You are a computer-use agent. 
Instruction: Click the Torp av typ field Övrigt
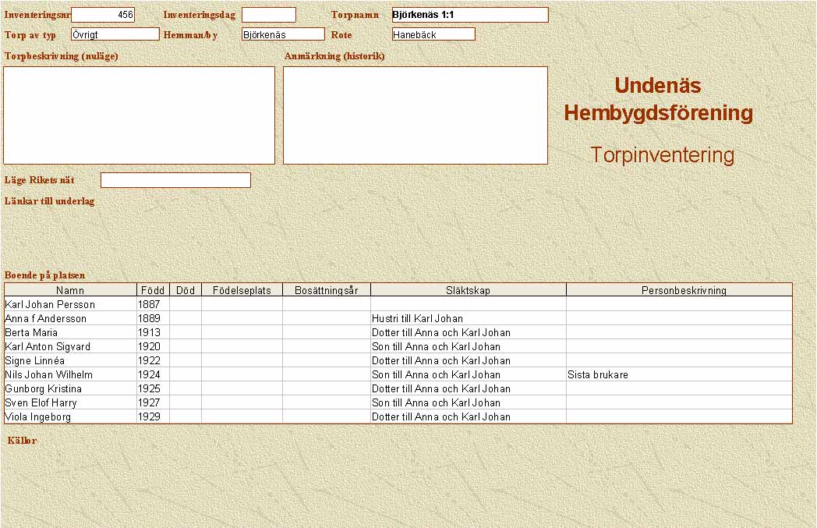point(115,34)
